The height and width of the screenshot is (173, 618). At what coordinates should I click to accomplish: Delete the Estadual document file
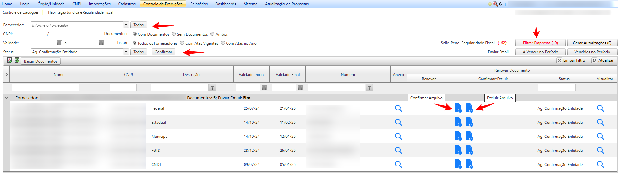point(469,122)
